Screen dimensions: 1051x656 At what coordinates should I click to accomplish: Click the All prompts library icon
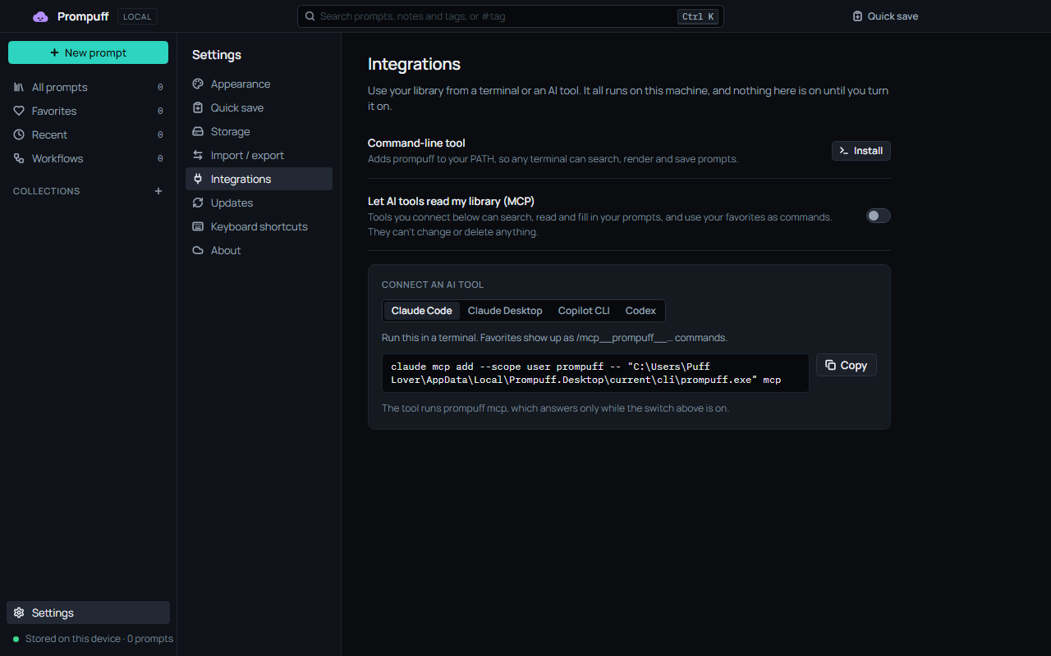pyautogui.click(x=19, y=87)
